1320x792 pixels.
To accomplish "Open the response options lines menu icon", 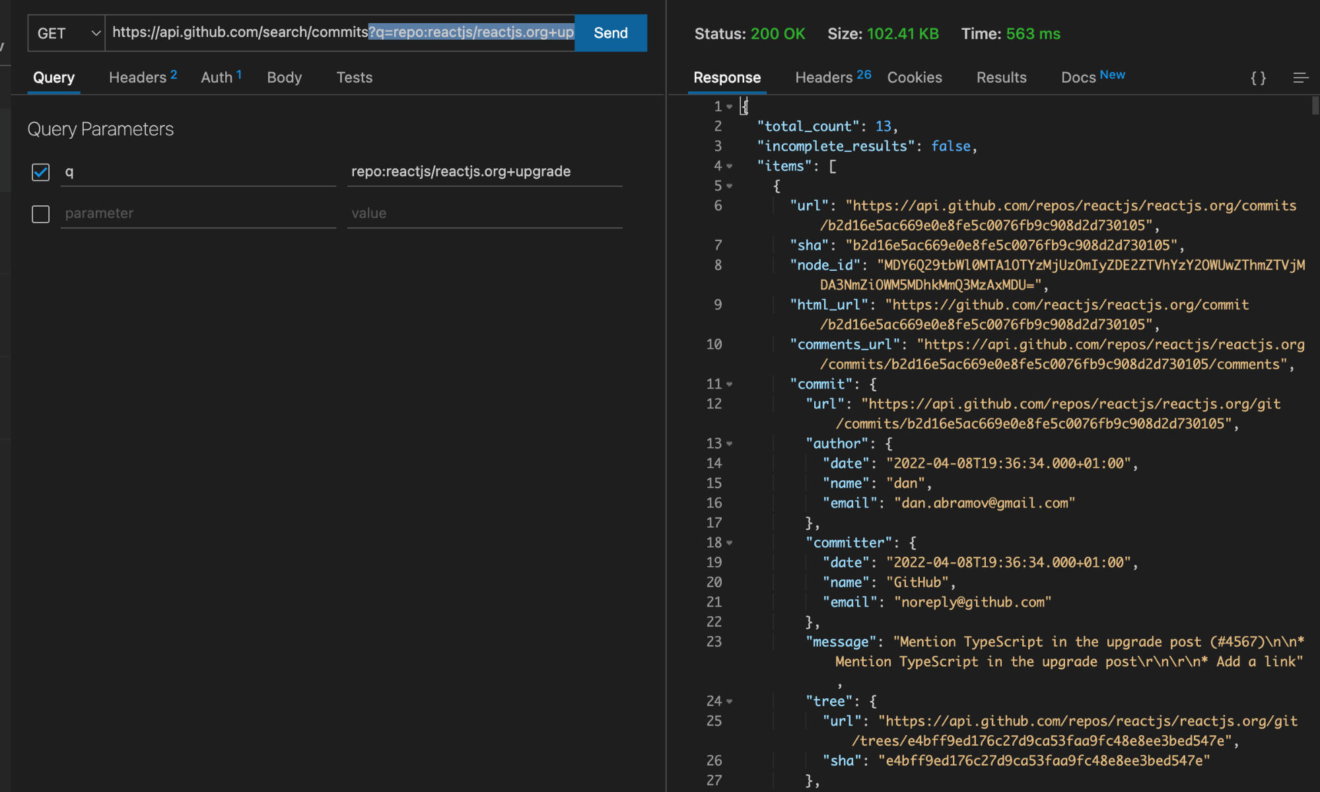I will coord(1300,78).
